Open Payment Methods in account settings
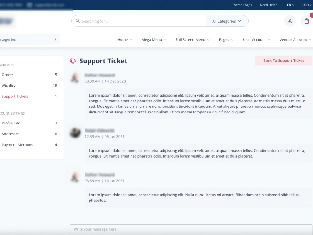Viewport: 313px width, 235px height. pos(29,145)
